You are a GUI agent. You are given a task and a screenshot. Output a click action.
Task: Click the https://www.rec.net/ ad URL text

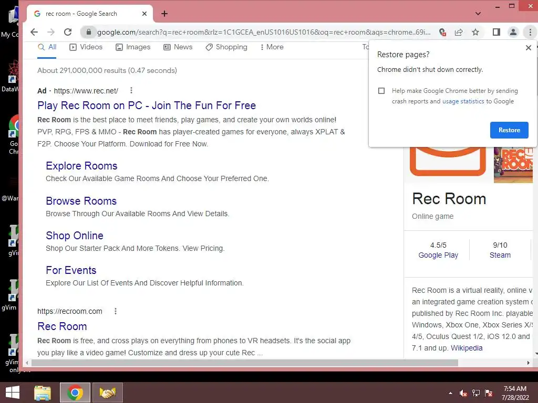pos(86,91)
